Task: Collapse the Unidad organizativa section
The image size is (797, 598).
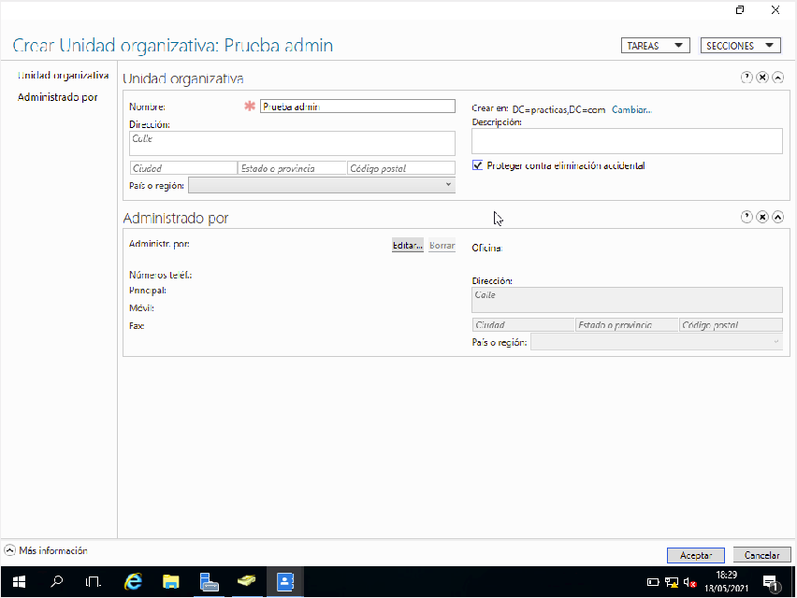Action: tap(777, 78)
